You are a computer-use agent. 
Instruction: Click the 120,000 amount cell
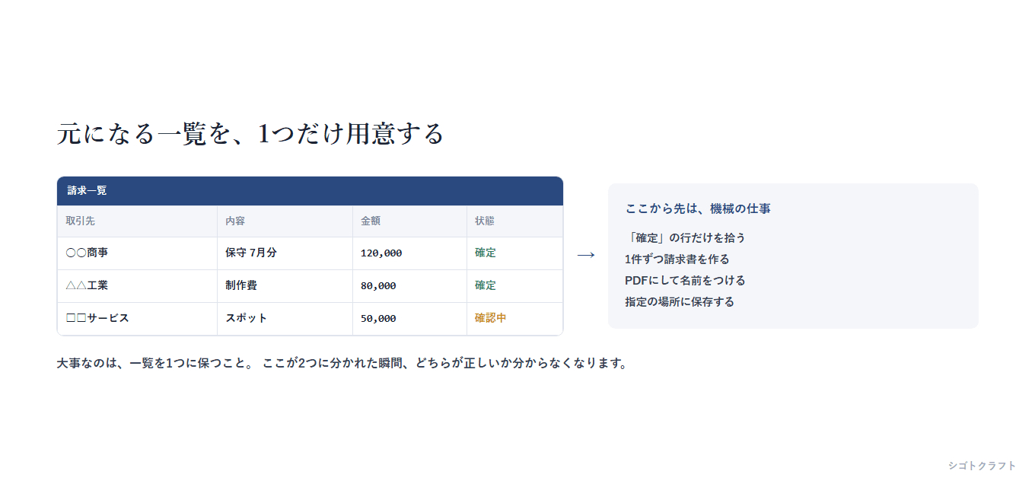(x=409, y=253)
